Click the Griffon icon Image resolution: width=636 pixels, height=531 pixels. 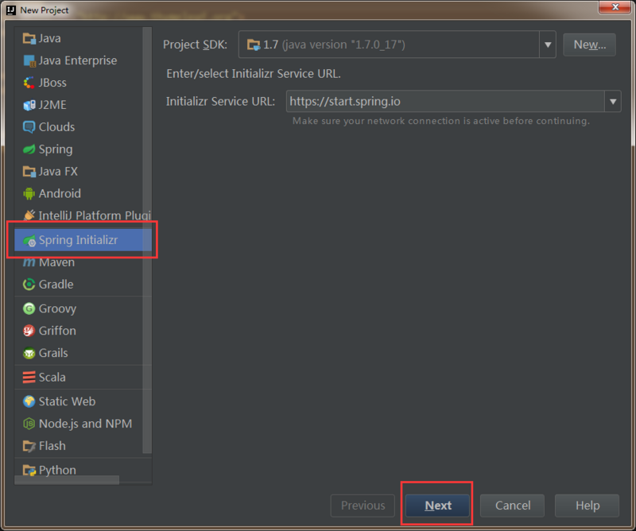pos(29,331)
